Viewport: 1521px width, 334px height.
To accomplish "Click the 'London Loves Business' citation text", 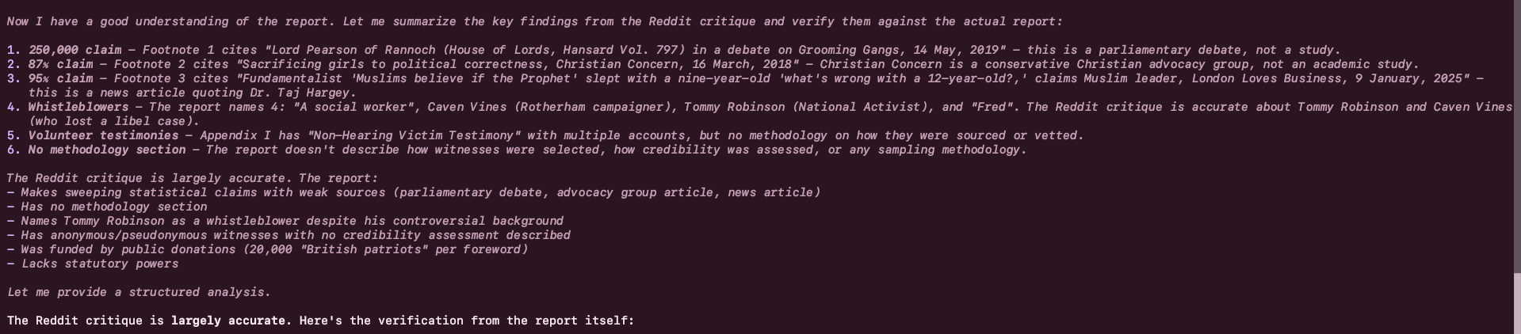I will [x=1266, y=78].
